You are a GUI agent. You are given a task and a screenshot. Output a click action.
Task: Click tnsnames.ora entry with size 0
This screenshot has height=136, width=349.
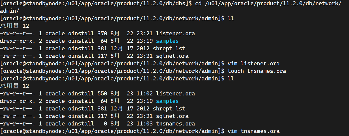click(175, 123)
